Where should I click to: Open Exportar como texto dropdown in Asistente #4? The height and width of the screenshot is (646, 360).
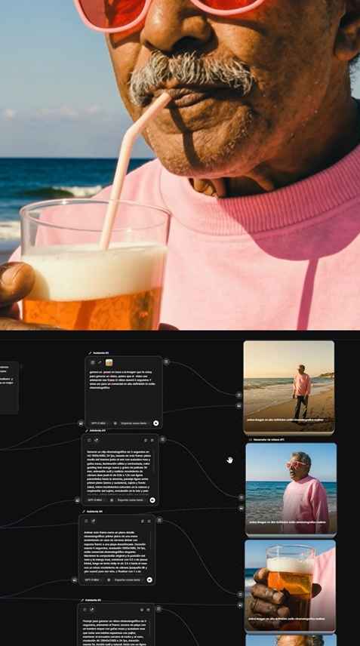pyautogui.click(x=129, y=580)
